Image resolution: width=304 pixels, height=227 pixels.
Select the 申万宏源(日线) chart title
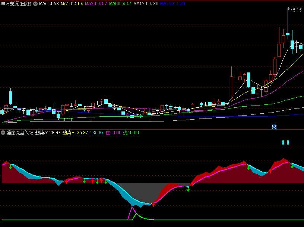tap(16, 4)
